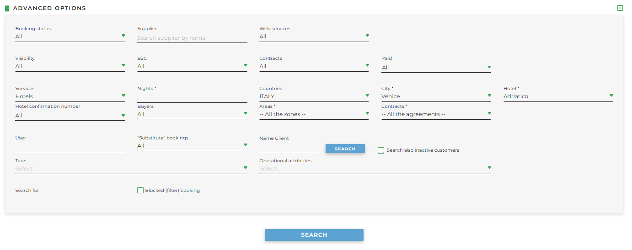Click the Name Client input field
The width and height of the screenshot is (632, 250).
point(289,147)
